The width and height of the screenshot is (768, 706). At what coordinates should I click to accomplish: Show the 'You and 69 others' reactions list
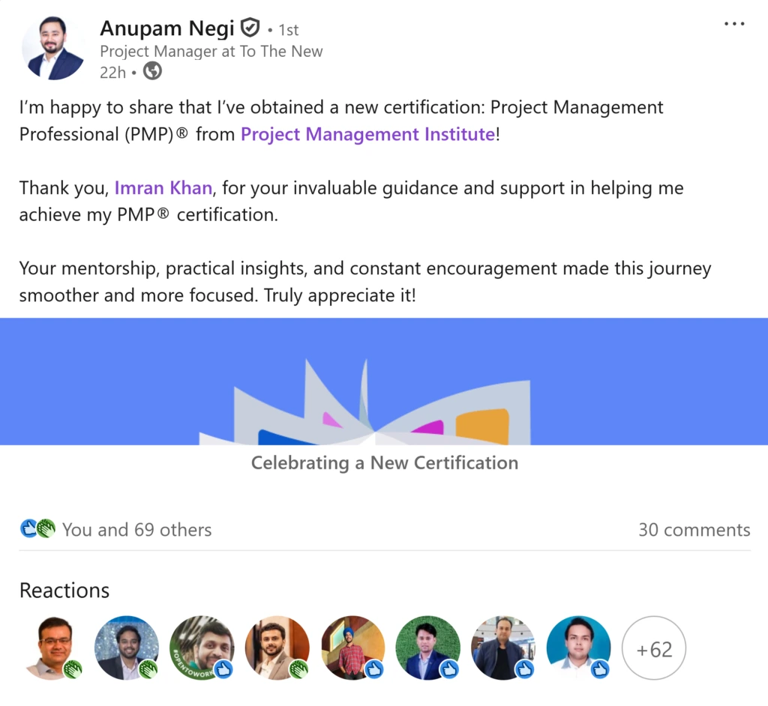[136, 530]
